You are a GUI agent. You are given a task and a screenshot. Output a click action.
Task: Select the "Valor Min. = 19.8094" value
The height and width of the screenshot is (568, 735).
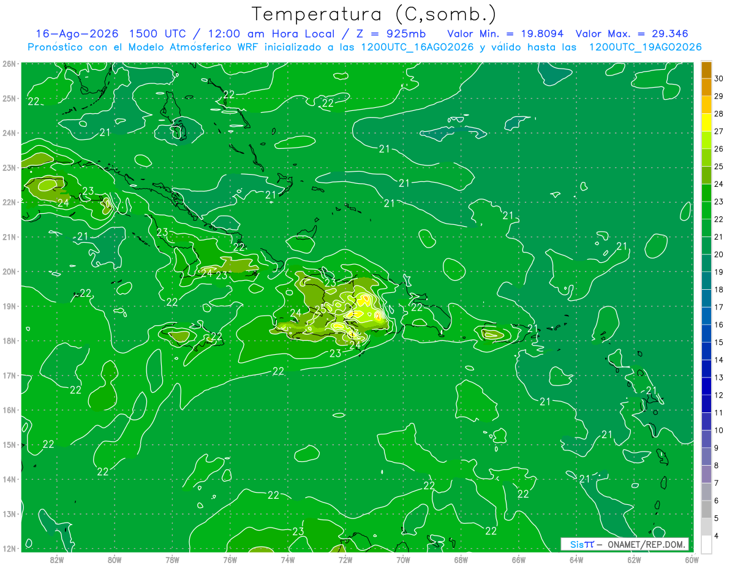point(505,34)
